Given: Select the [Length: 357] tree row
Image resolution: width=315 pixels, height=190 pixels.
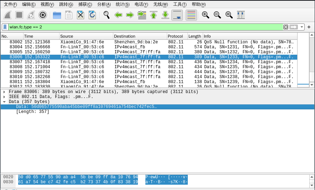Looking at the screenshot, I should tap(157, 112).
